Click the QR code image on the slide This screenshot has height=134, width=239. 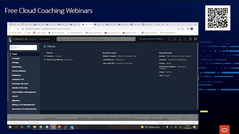pos(218,18)
